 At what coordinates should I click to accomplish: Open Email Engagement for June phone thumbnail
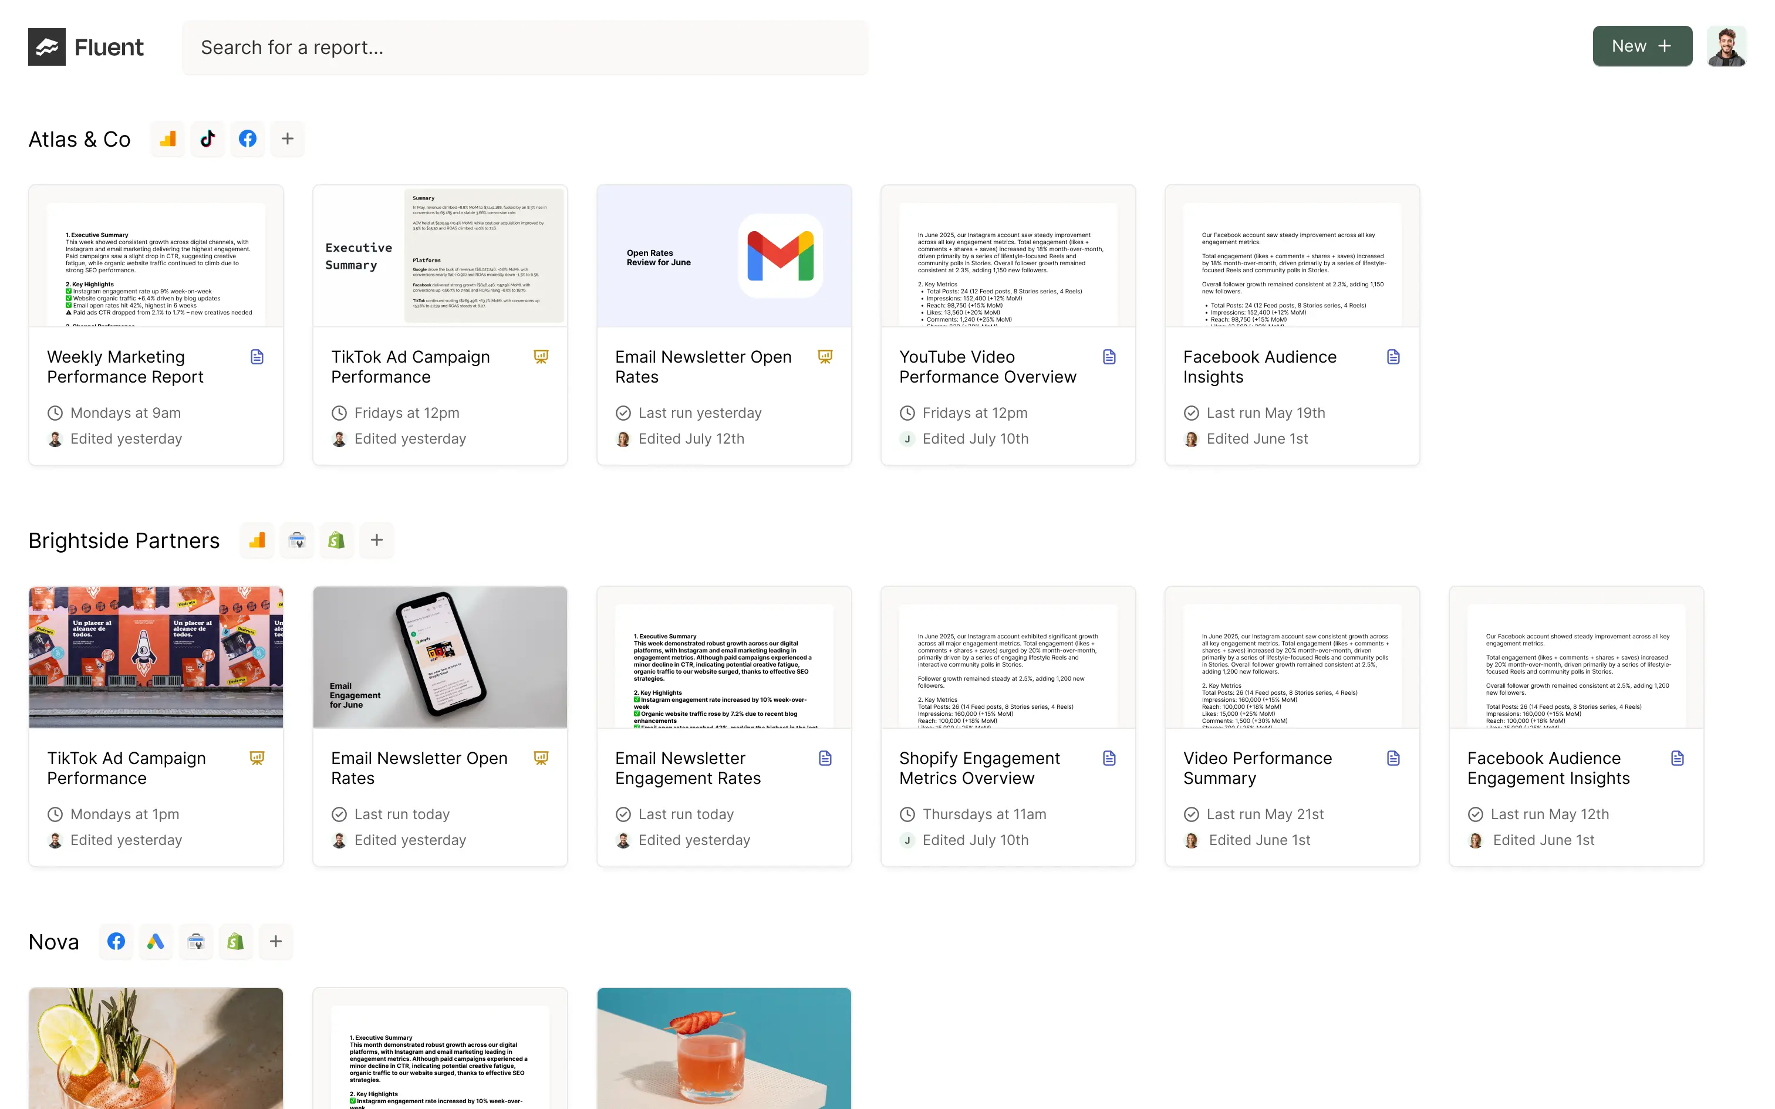[440, 657]
